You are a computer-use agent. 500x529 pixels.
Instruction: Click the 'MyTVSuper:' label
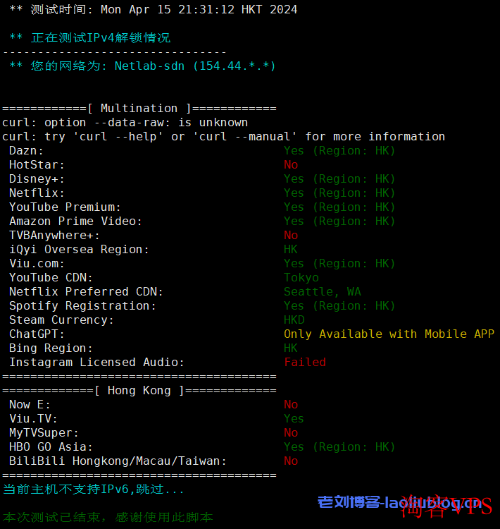(44, 433)
